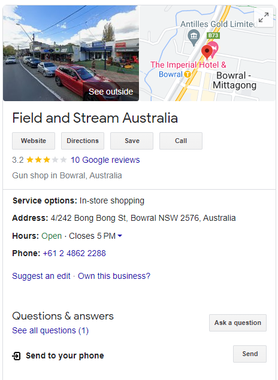Click the send-to-phone icon
Screen dimensions: 278x380
coord(17,356)
